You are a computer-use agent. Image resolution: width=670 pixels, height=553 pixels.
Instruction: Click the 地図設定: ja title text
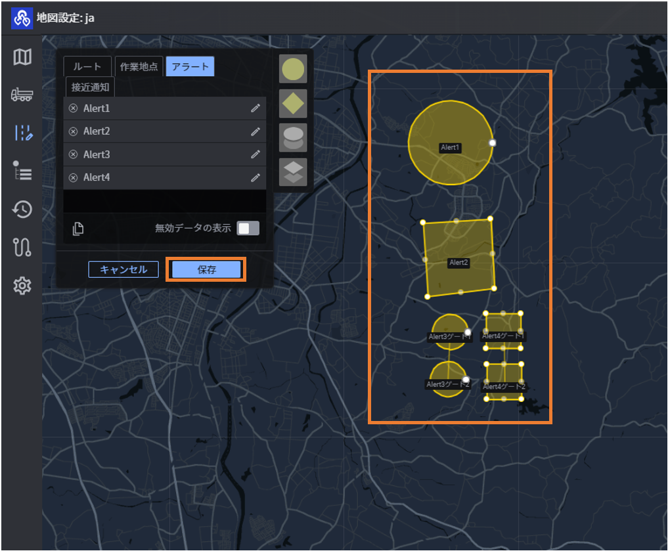click(66, 18)
